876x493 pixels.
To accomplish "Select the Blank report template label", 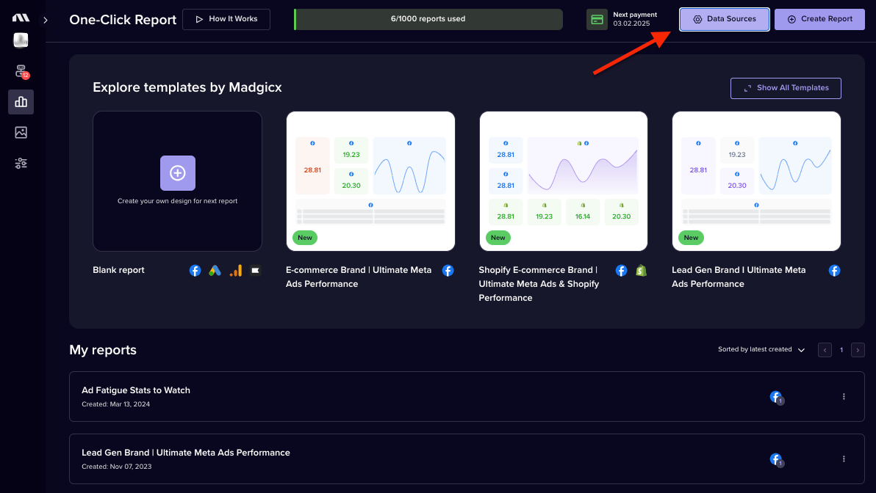I will (118, 270).
